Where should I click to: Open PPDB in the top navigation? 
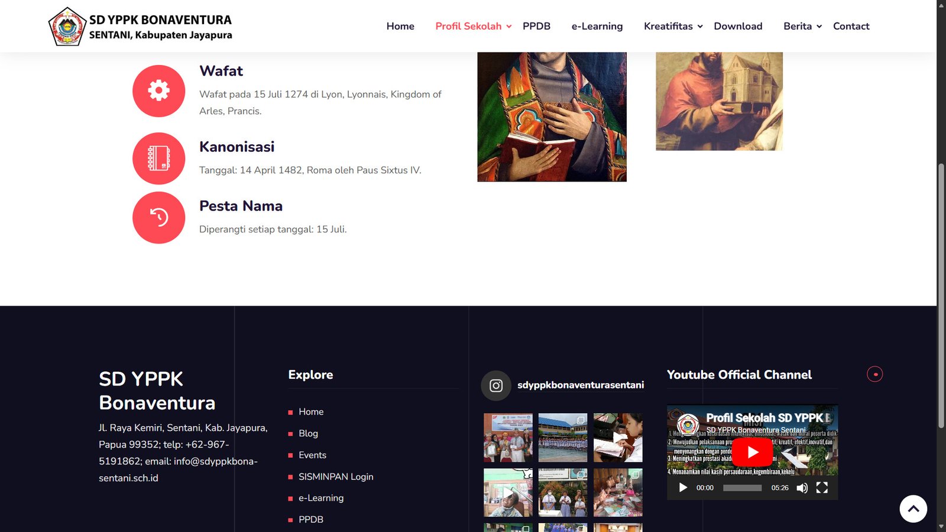[x=536, y=26]
